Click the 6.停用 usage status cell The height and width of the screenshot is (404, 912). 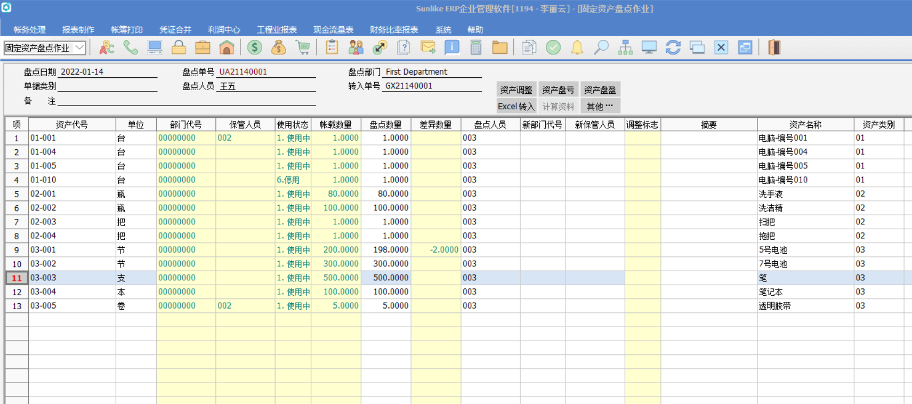coord(293,180)
